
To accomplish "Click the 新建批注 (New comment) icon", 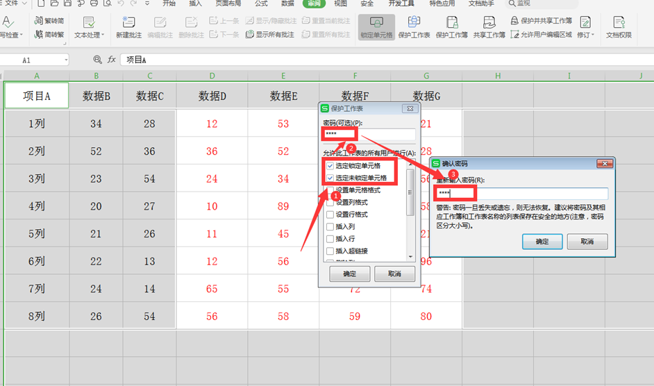I will point(128,22).
